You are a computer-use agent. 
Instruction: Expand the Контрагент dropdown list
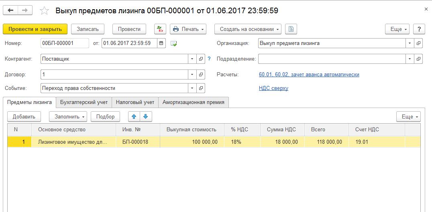[192, 59]
